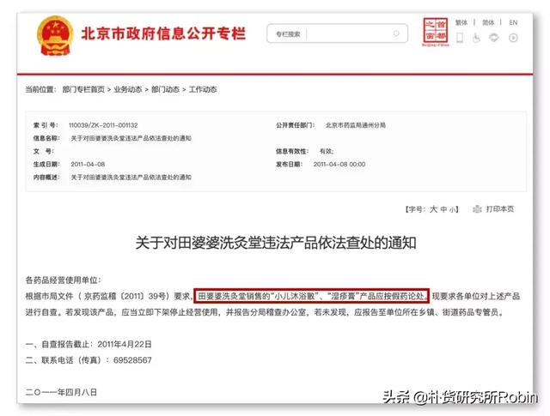Click the 北京市政府信息公开专栏 site title
550x416 pixels.
(x=163, y=33)
